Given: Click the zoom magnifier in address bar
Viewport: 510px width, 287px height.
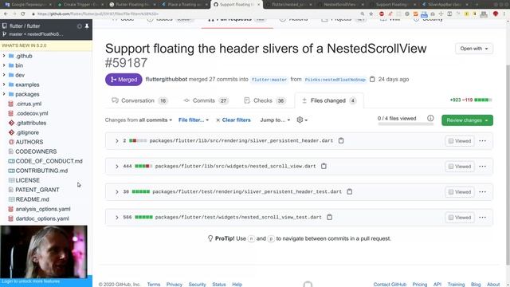Looking at the screenshot, I should point(363,14).
